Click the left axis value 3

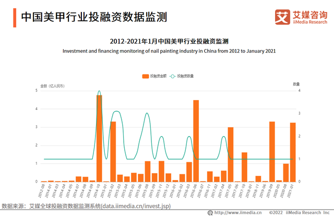[x=37, y=127]
